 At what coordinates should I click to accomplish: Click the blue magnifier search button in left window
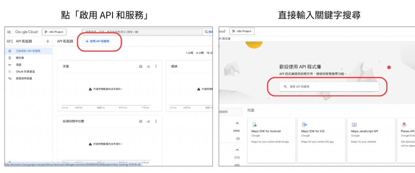tap(208, 32)
